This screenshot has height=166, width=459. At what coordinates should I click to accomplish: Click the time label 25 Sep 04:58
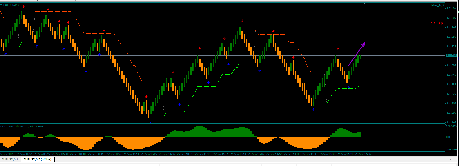(60, 154)
